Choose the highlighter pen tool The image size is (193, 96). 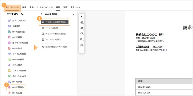(82, 28)
